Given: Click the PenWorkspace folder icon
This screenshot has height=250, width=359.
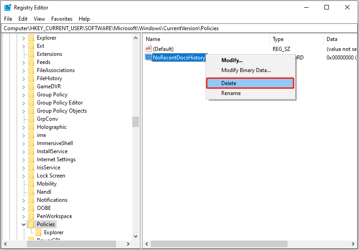Looking at the screenshot, I should (31, 216).
